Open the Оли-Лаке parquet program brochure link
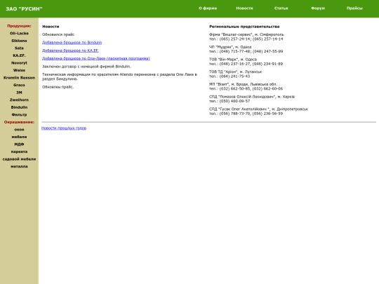The width and height of the screenshot is (379, 284). tap(96, 58)
